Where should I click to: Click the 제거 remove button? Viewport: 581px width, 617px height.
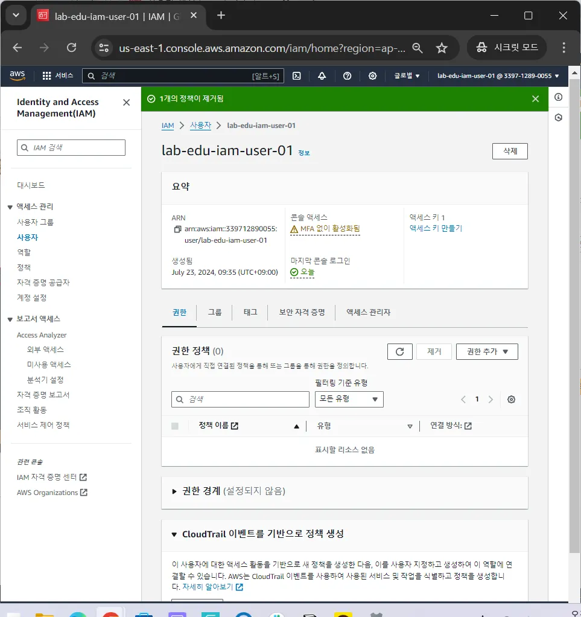click(434, 351)
